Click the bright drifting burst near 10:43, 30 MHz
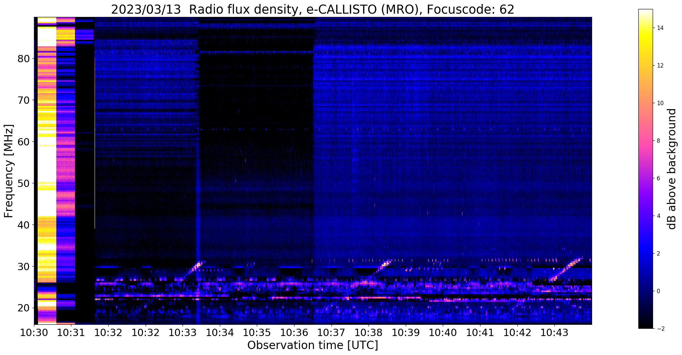682x355 pixels. click(x=566, y=269)
